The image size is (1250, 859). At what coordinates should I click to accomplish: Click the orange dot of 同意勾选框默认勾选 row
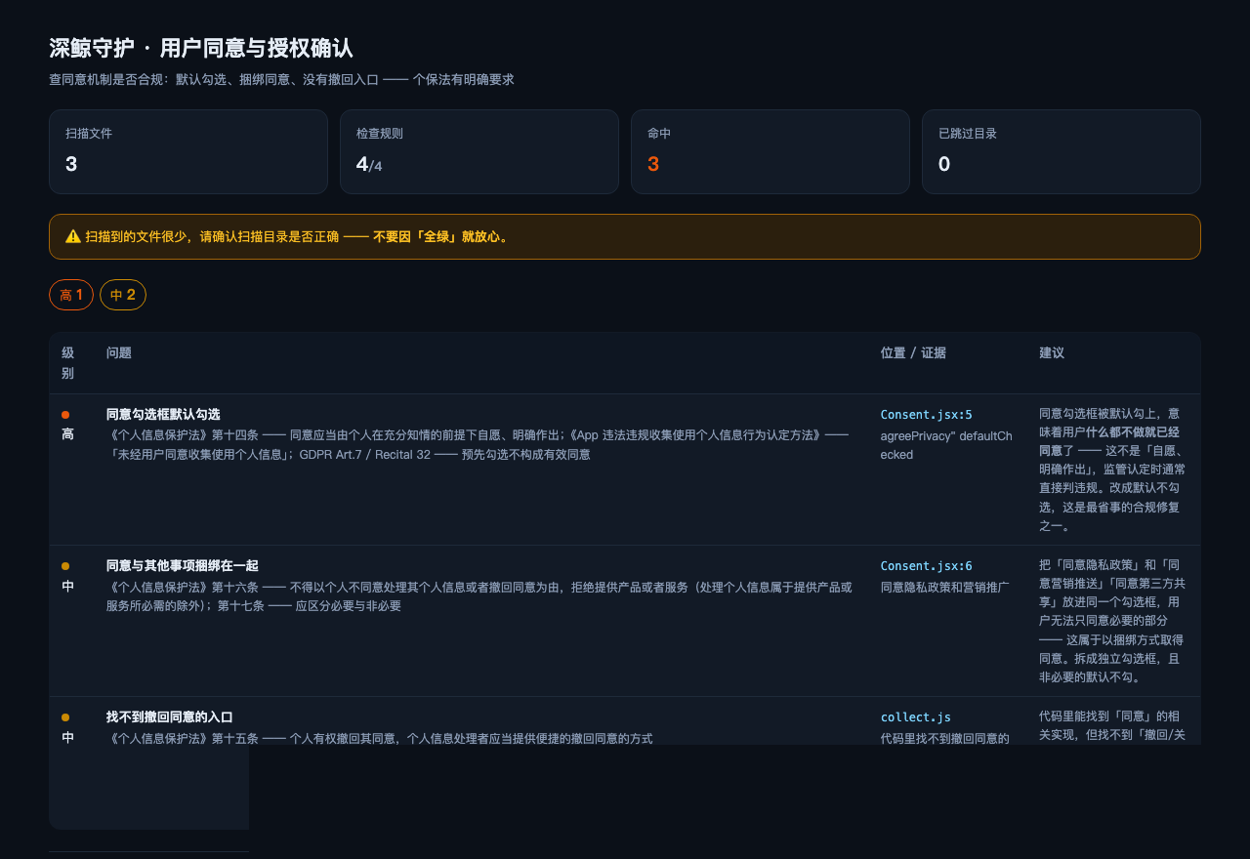pos(65,415)
